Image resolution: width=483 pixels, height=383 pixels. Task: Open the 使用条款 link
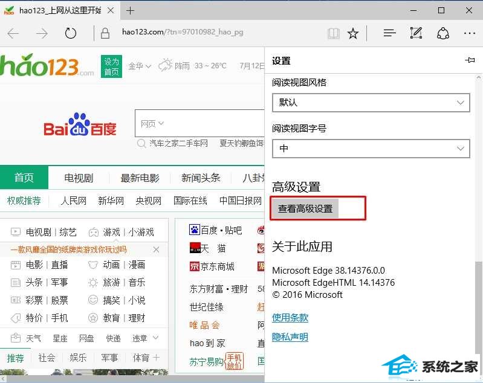[x=290, y=317]
